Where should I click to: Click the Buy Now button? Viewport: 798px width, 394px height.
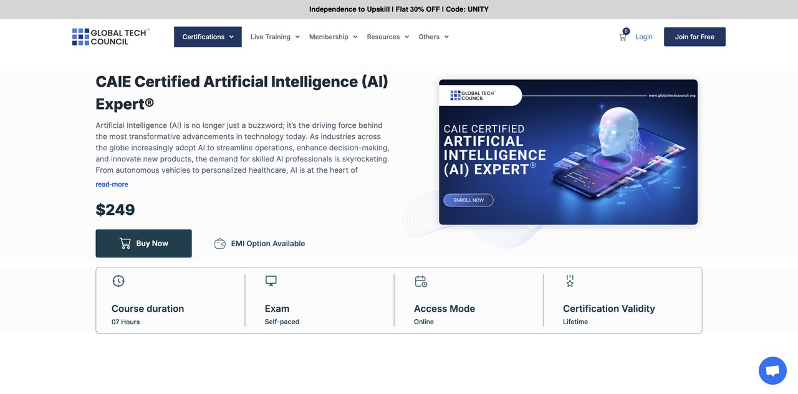pyautogui.click(x=143, y=244)
